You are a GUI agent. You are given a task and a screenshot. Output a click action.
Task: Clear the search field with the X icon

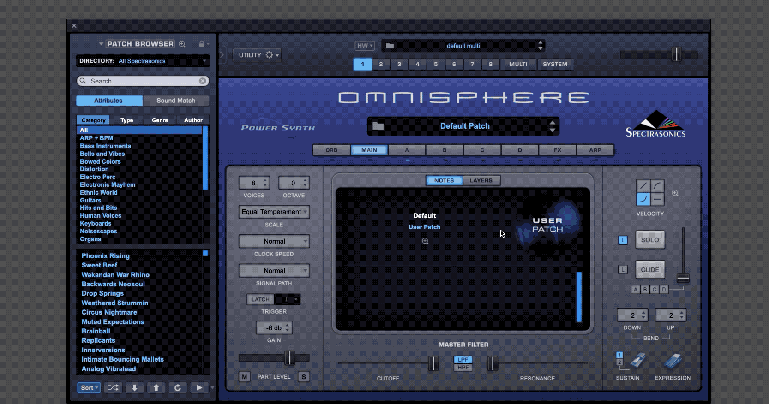[203, 81]
